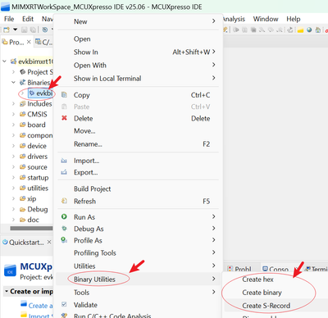The image size is (328, 318).
Task: Click the Import icon in context menu
Action: point(64,161)
